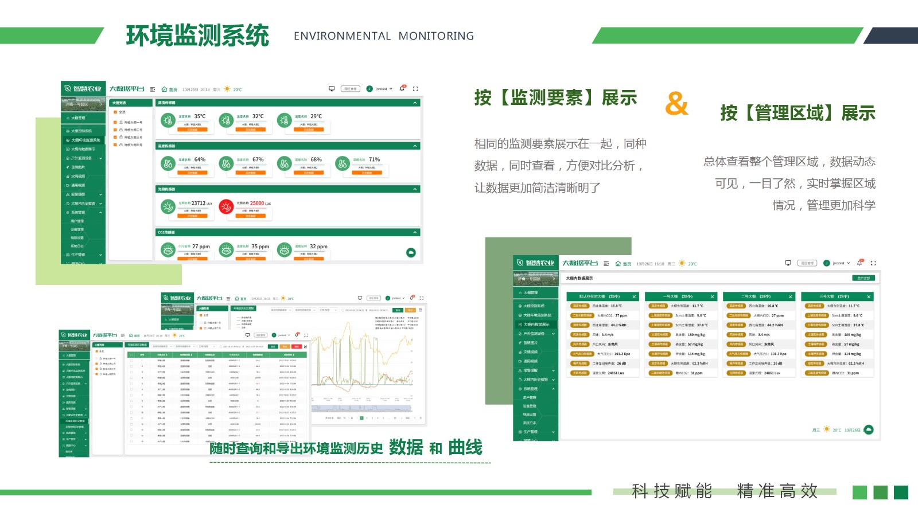
Task: Click fullscreen icon in area-view dashboard
Action: click(873, 263)
